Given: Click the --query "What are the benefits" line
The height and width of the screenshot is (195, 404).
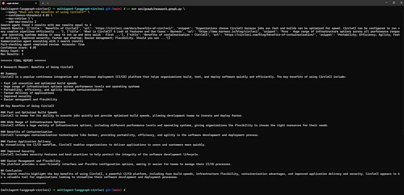Looking at the screenshot, I should [48, 12].
